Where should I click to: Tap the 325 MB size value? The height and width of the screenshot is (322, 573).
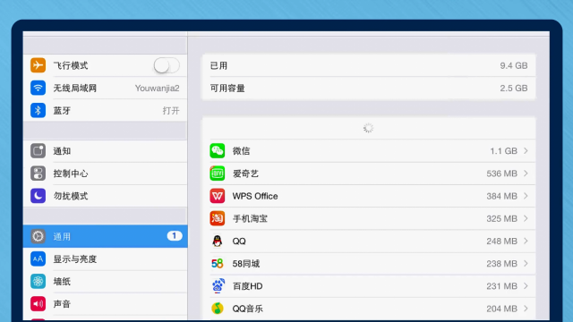501,218
